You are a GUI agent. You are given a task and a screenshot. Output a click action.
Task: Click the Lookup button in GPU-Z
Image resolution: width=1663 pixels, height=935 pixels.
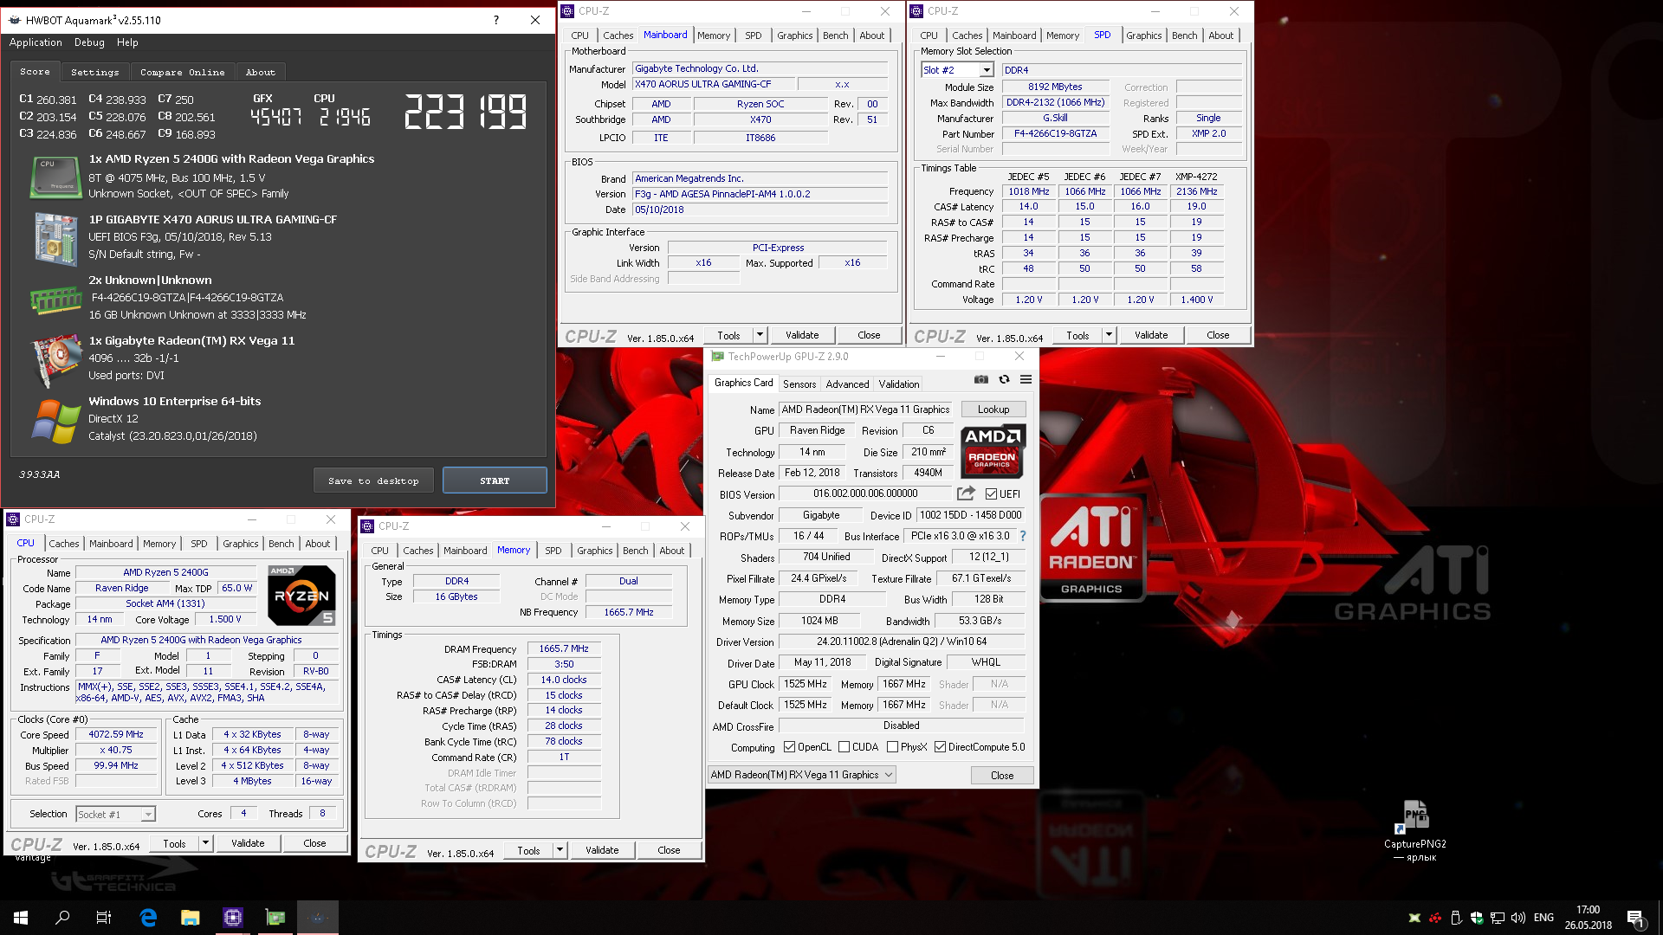click(x=993, y=409)
